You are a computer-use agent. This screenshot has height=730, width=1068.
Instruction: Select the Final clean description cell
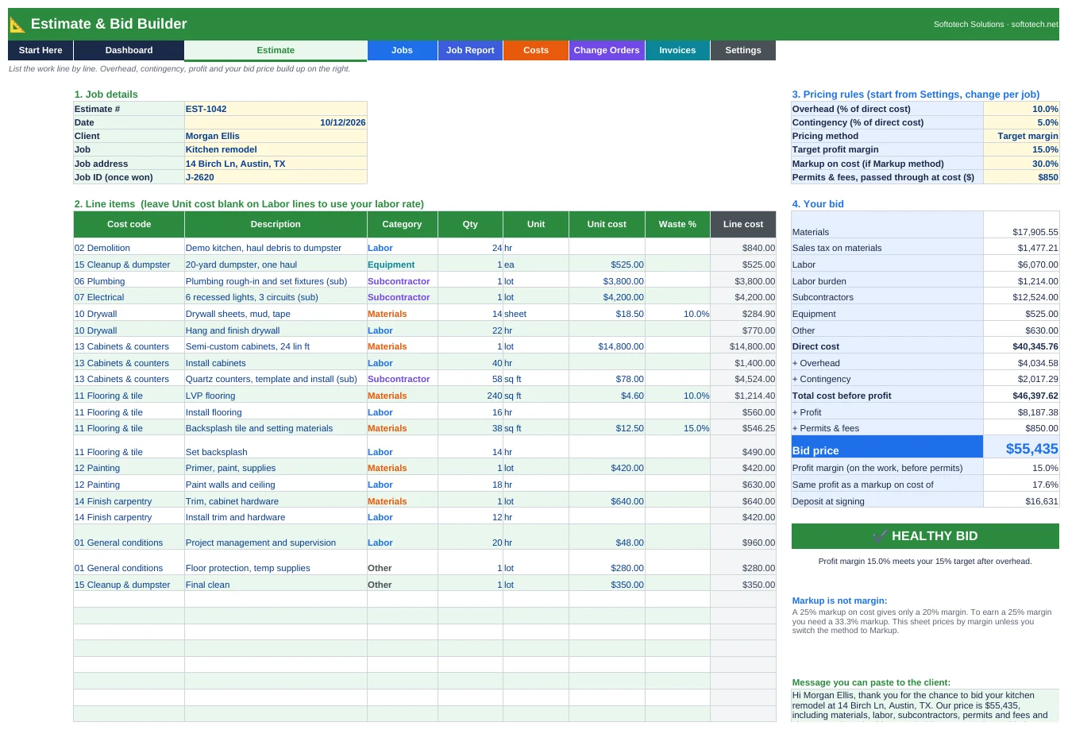276,585
